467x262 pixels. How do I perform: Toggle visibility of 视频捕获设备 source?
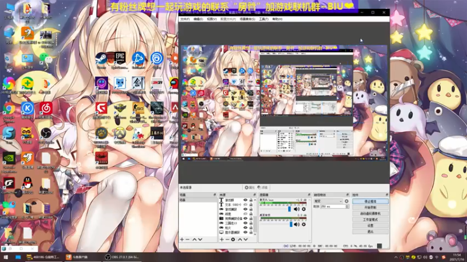click(x=245, y=218)
